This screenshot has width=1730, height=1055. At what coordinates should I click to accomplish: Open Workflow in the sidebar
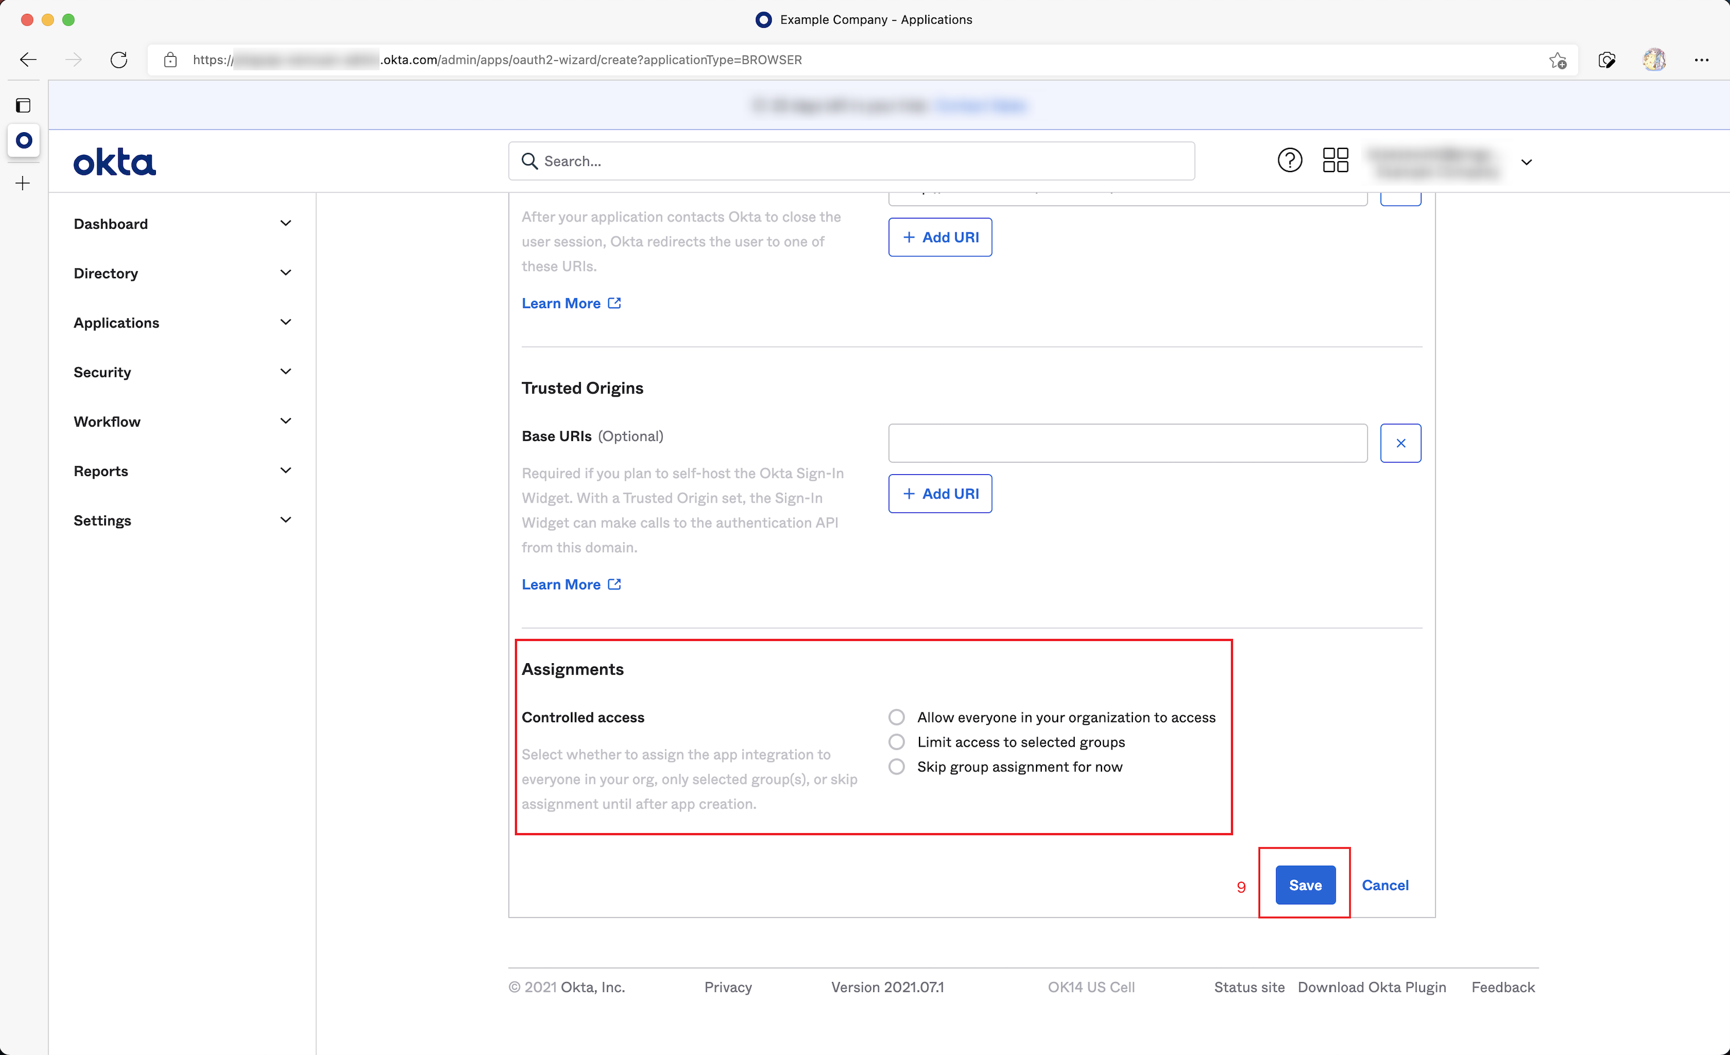(x=107, y=421)
